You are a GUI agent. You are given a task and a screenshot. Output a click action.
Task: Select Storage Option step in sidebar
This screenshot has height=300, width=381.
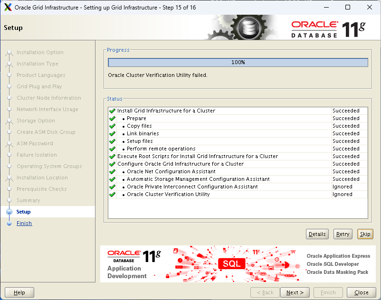pos(36,121)
